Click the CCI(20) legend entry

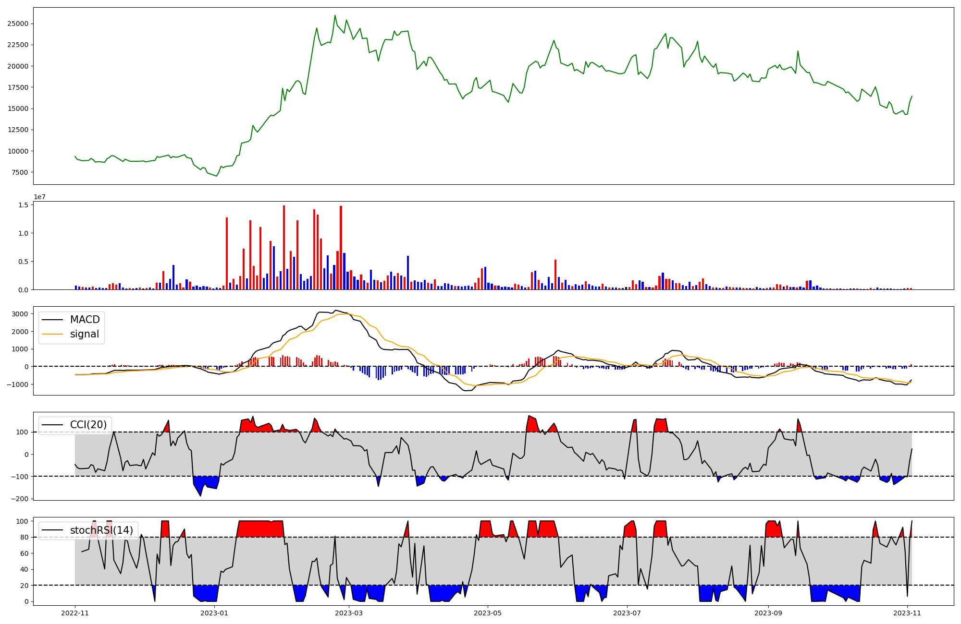88,425
